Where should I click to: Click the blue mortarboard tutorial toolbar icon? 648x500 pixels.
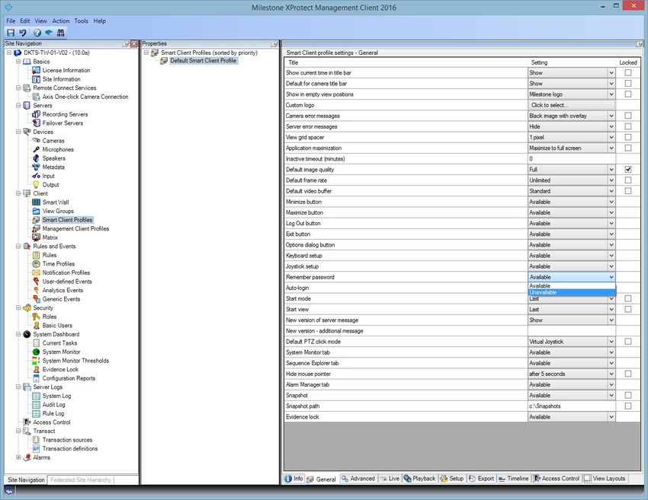pos(49,33)
